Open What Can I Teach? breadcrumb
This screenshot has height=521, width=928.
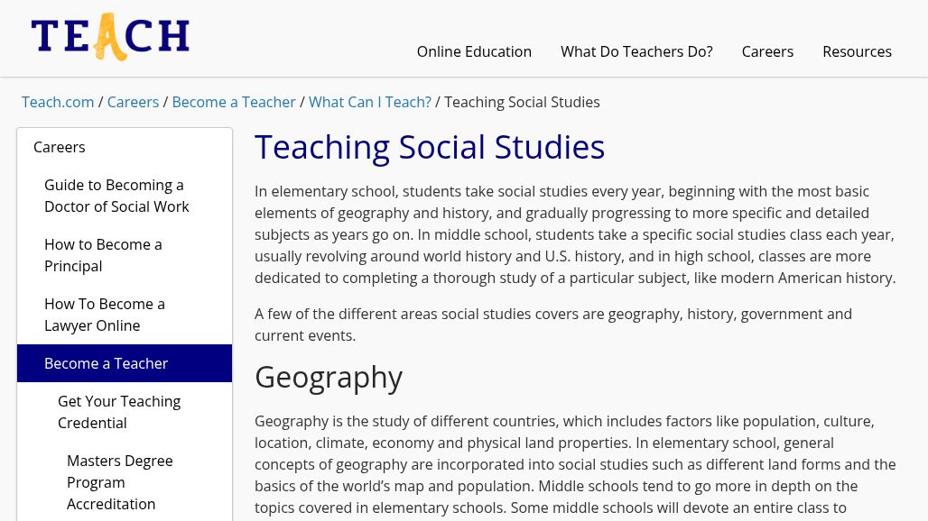click(370, 102)
